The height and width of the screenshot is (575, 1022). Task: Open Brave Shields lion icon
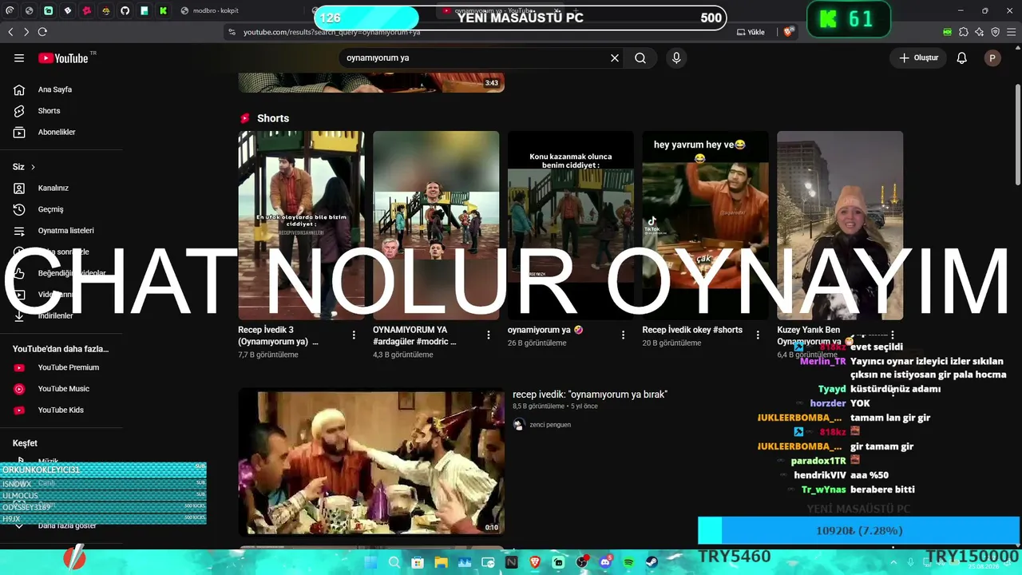pyautogui.click(x=789, y=32)
